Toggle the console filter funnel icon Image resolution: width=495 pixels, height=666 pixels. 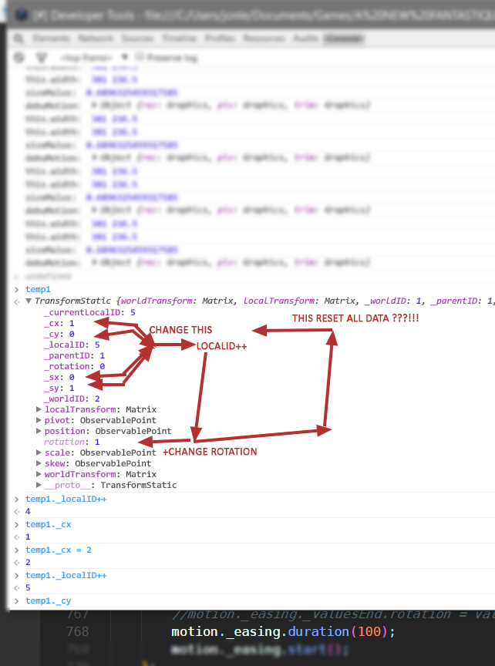41,57
